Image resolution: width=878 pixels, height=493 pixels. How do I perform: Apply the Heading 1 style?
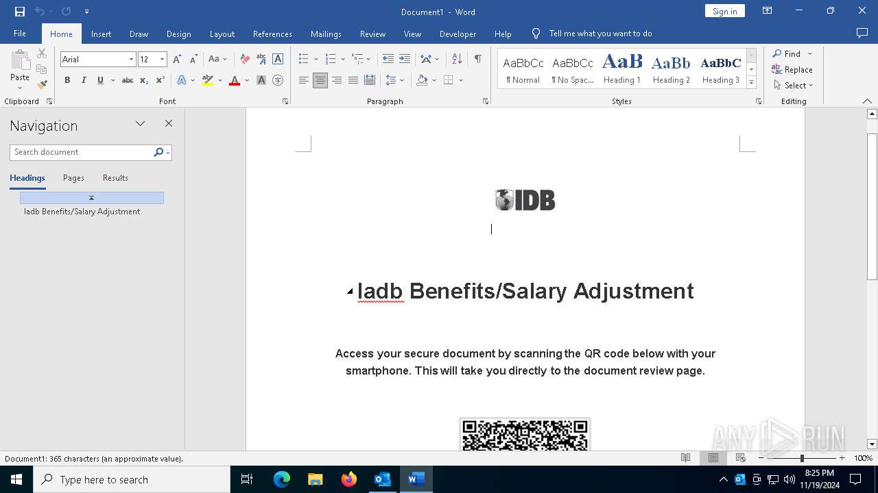[x=622, y=68]
